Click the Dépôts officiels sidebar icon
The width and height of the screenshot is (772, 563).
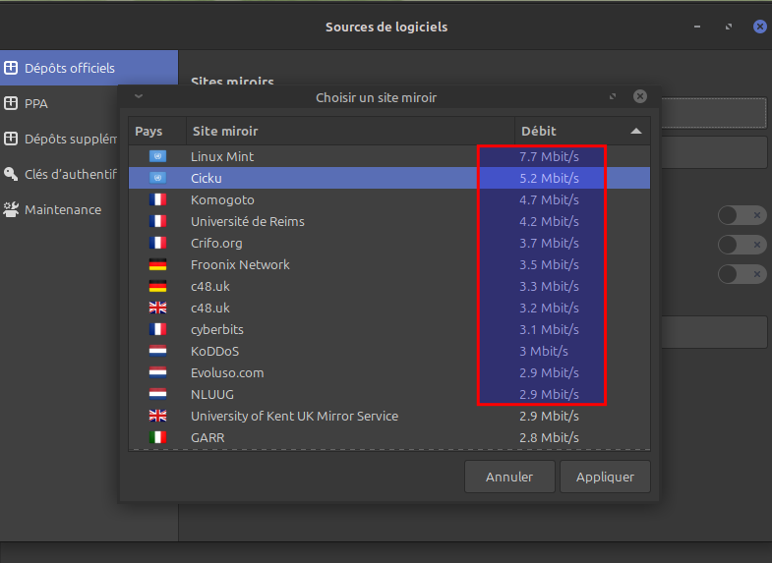coord(11,68)
